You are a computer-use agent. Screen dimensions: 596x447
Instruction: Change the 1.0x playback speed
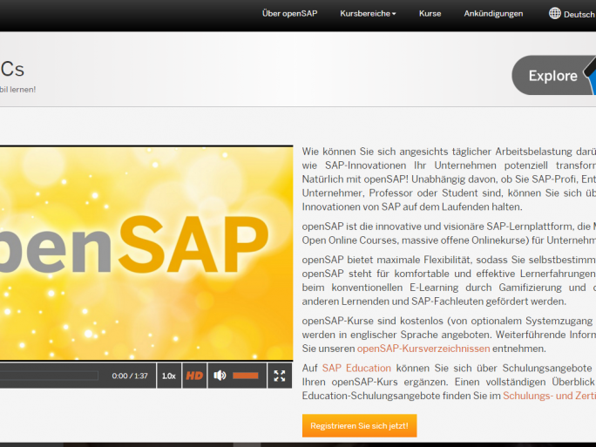169,376
